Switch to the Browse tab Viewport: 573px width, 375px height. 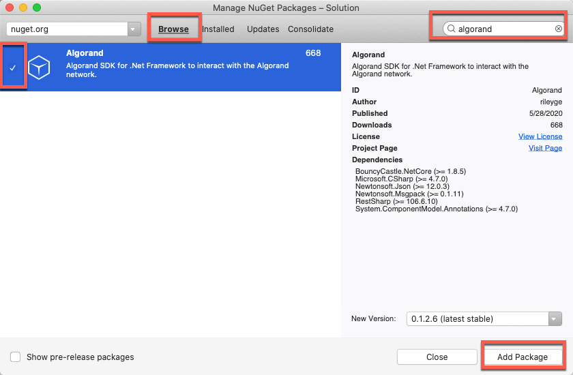tap(173, 29)
